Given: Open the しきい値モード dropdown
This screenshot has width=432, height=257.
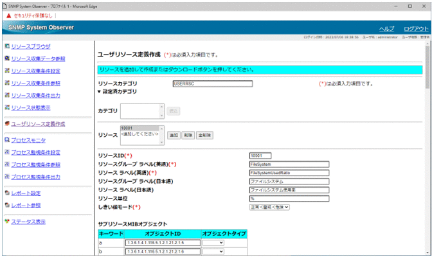Looking at the screenshot, I should (x=269, y=207).
